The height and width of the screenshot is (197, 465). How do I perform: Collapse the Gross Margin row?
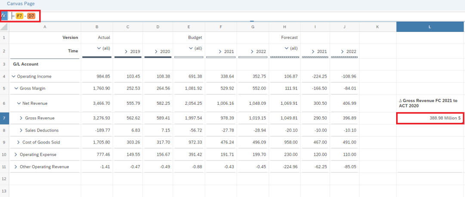coord(16,88)
